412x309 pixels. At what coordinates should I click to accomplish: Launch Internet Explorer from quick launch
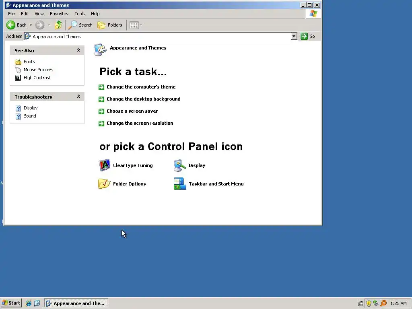tap(29, 303)
